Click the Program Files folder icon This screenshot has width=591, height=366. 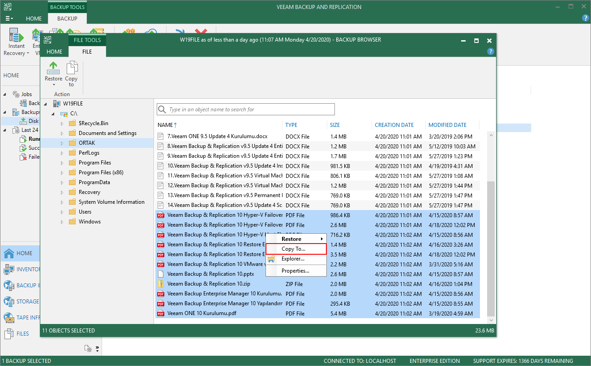72,163
